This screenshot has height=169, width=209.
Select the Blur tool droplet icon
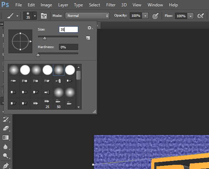6,147
